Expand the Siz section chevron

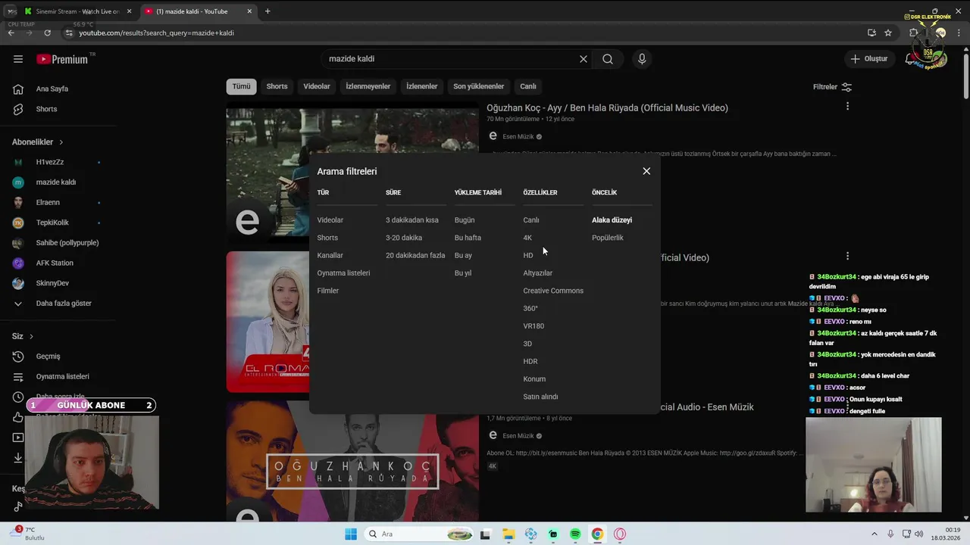31,336
